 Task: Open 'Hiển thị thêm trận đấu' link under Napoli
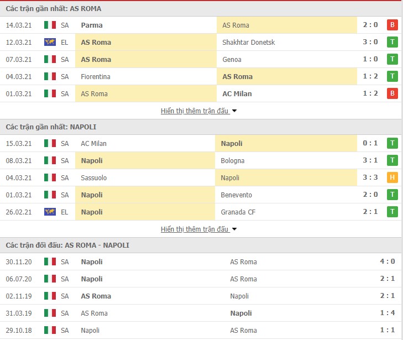pyautogui.click(x=195, y=229)
